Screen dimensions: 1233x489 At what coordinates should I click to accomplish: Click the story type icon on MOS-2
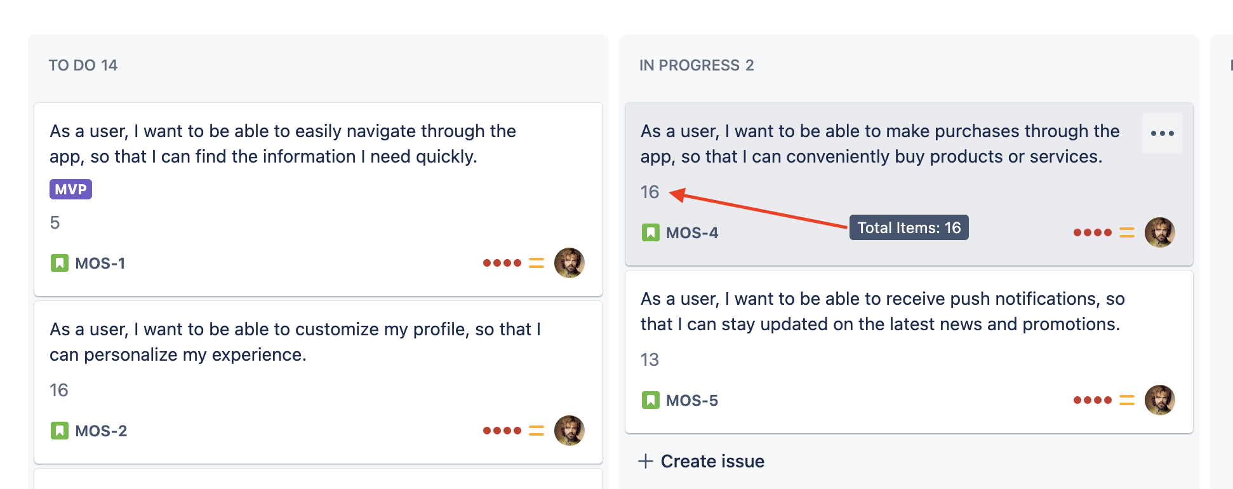pos(59,431)
